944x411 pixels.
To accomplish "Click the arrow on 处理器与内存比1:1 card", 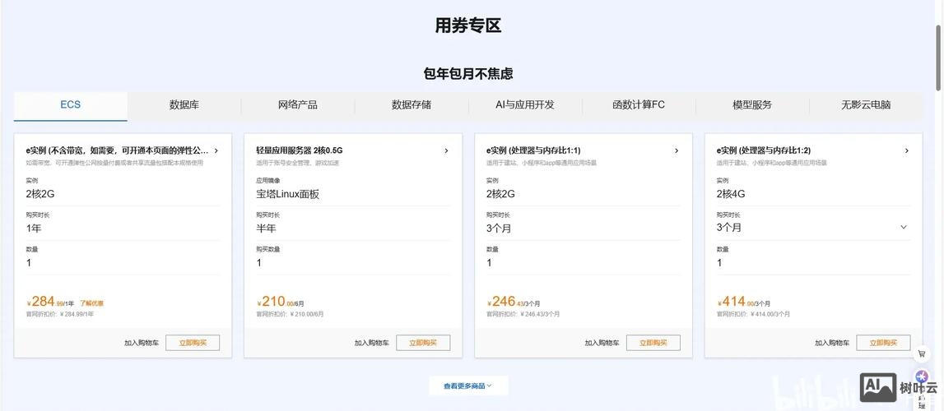I will [677, 150].
